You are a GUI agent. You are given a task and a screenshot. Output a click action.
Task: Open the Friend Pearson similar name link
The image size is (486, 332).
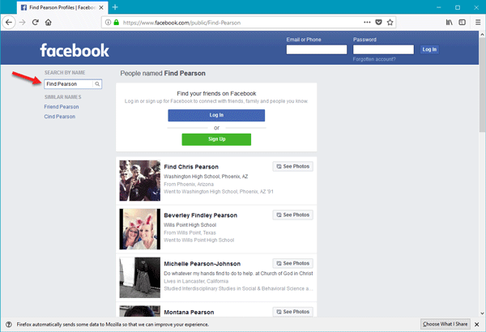pos(62,107)
